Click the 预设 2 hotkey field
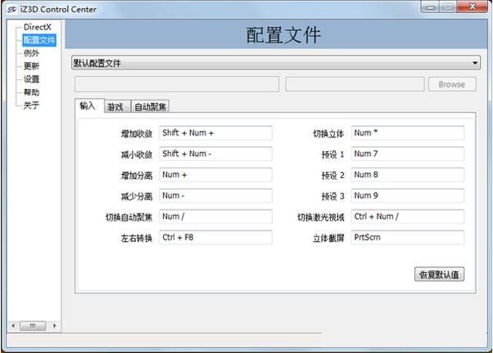493x353 pixels. click(408, 175)
